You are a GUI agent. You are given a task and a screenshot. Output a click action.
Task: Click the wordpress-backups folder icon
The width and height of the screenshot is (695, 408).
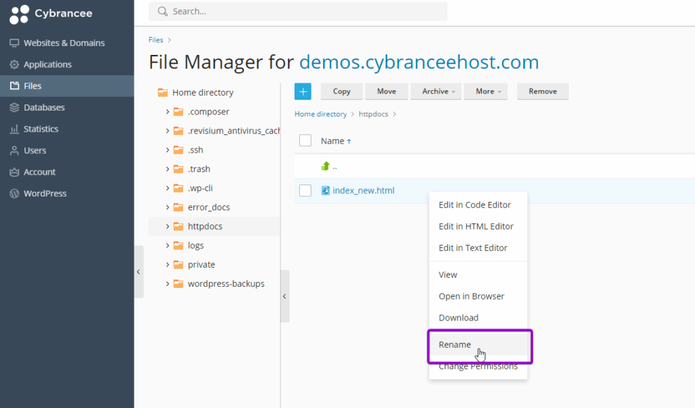179,284
